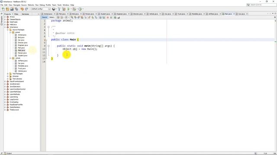Close the Main.java editor tab
This screenshot has width=277, height=155.
pos(234,14)
